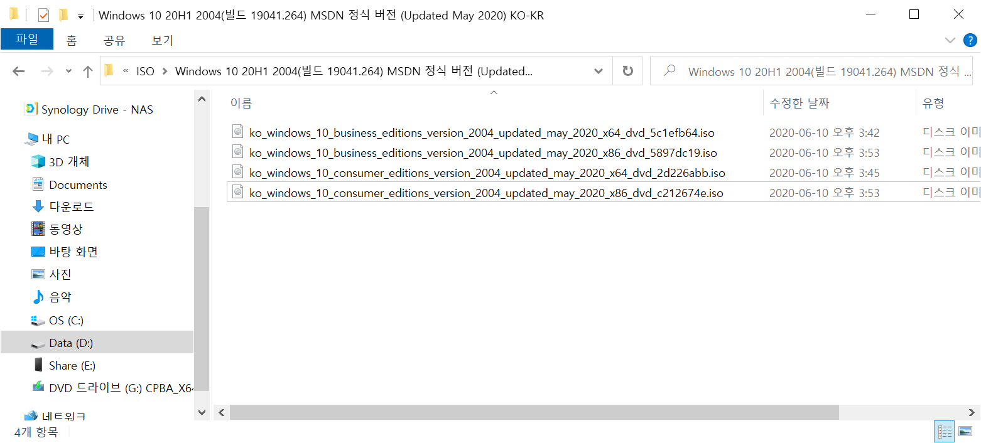Viewport: 981px width, 443px height.
Task: Open the Customize Quick Access Toolbar dropdown
Action: click(x=80, y=16)
